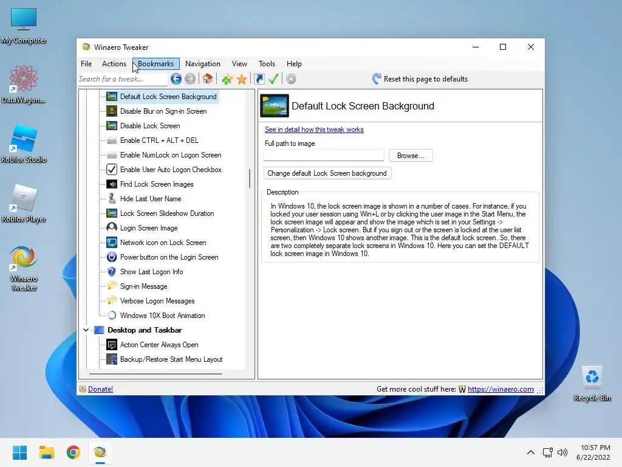Click the Action Center Always Open icon
Image resolution: width=622 pixels, height=467 pixels.
[x=112, y=345]
